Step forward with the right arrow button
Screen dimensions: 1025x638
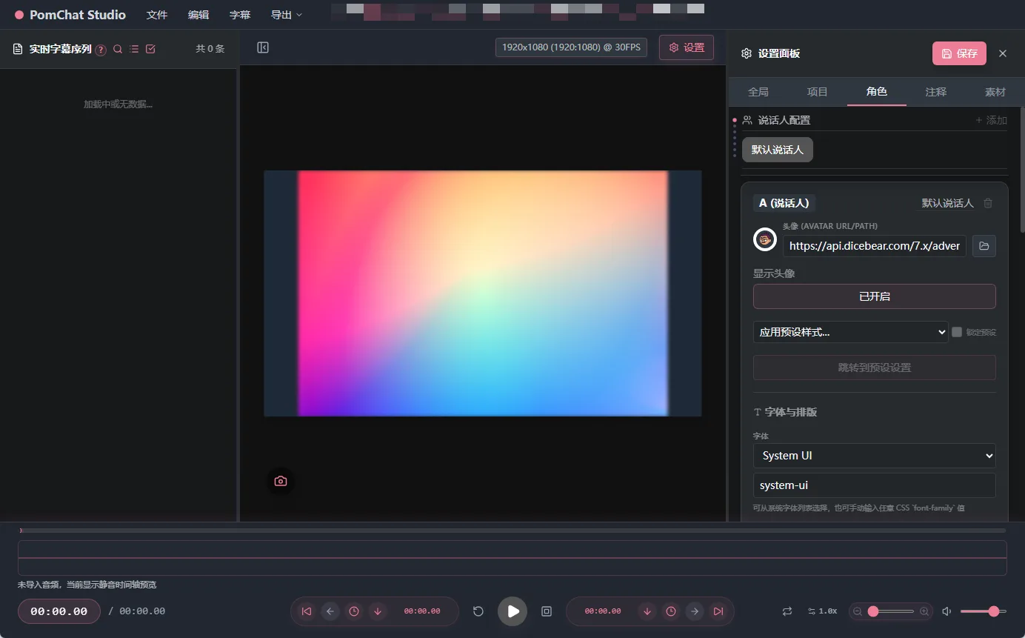point(695,611)
